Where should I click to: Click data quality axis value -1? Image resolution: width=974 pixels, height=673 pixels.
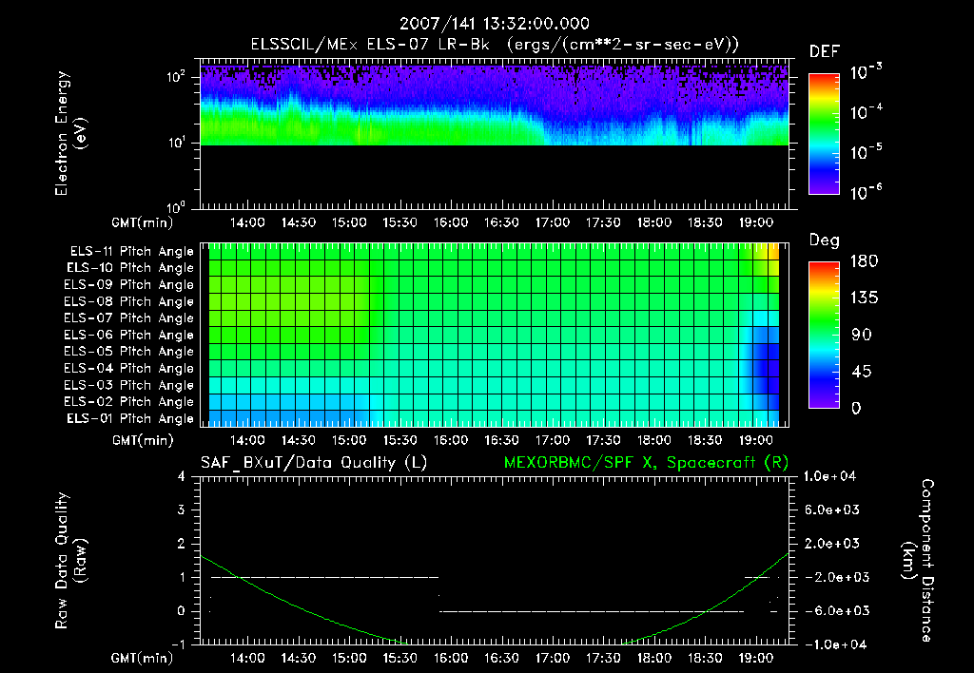[179, 645]
